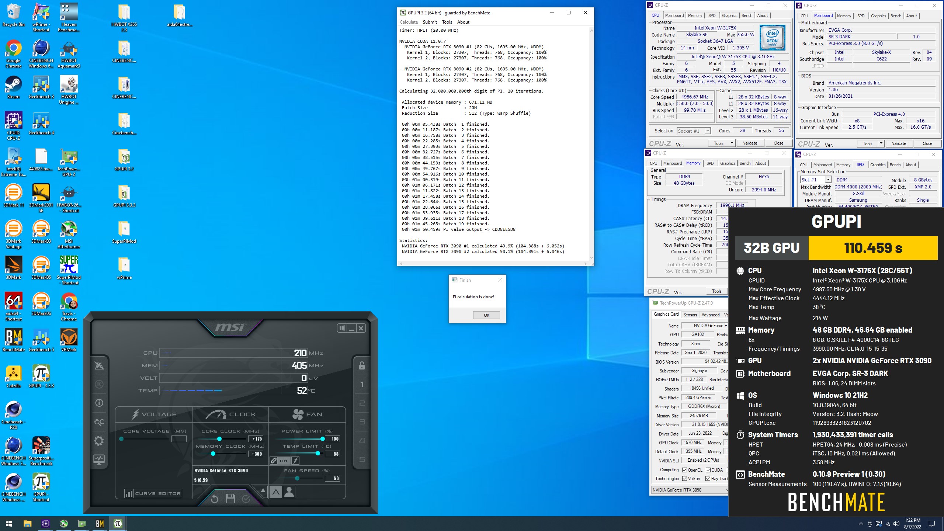Open the Submit menu in GPUPI
The image size is (944, 531).
click(430, 22)
